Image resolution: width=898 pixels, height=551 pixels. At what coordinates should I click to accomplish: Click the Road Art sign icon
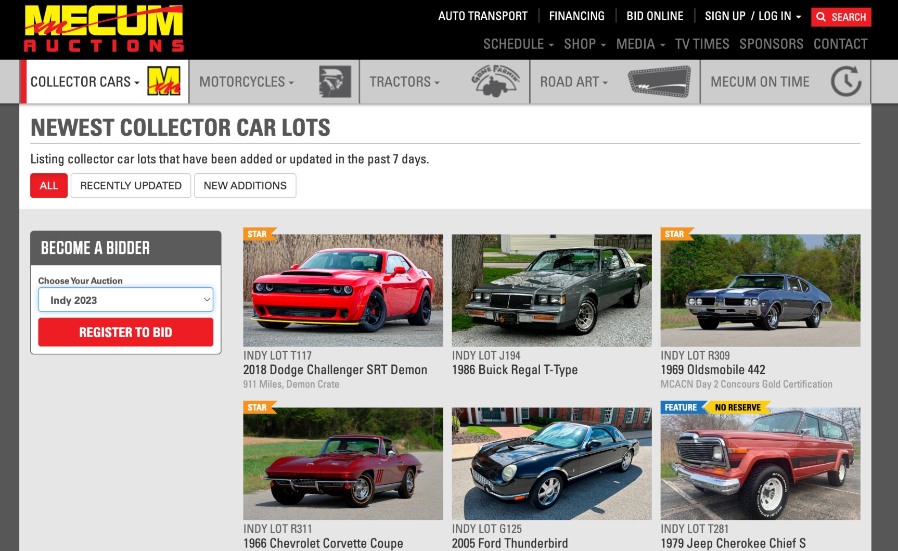[659, 81]
